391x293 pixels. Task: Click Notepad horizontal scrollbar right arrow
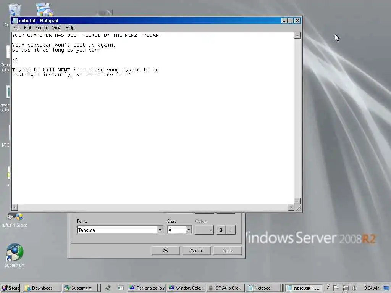tap(291, 207)
